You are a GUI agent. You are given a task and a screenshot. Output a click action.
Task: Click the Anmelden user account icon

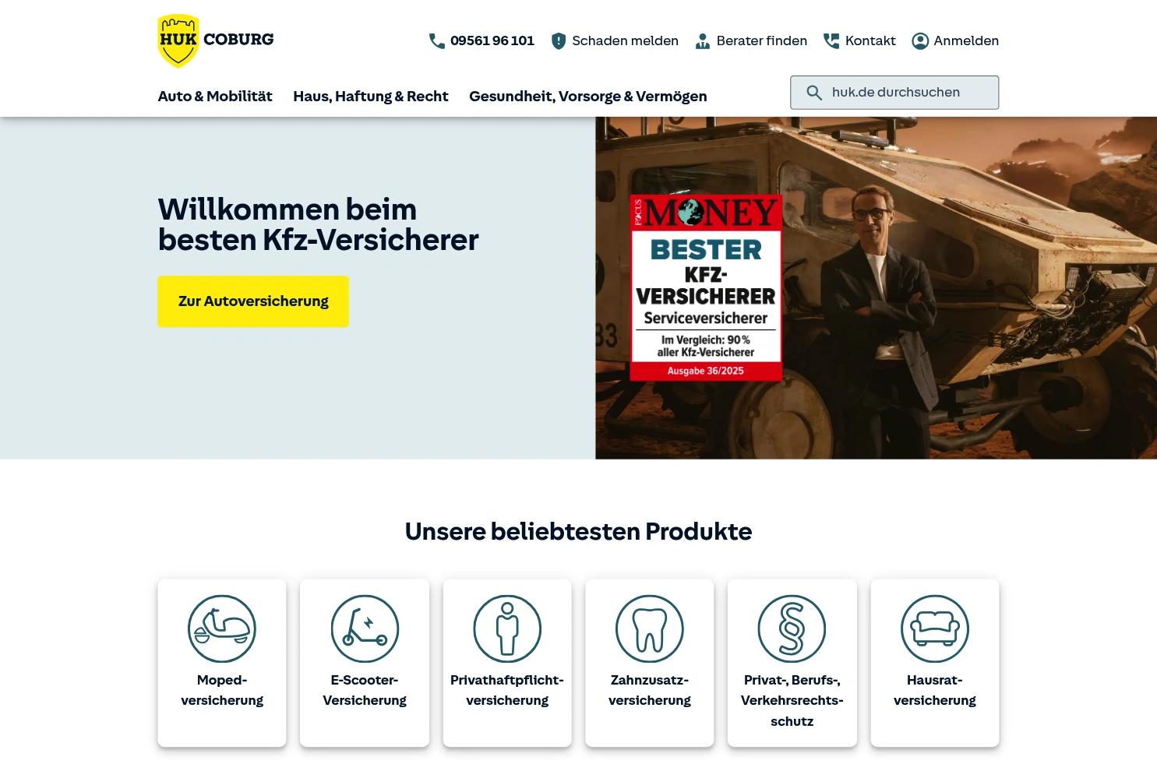coord(920,41)
